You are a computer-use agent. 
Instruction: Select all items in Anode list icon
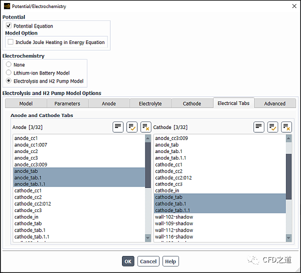[x=131, y=127]
